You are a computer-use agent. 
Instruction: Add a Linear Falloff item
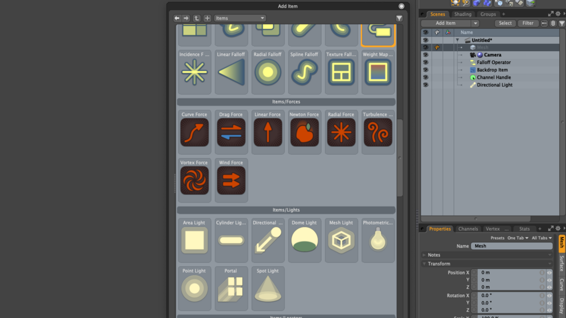coord(231,72)
